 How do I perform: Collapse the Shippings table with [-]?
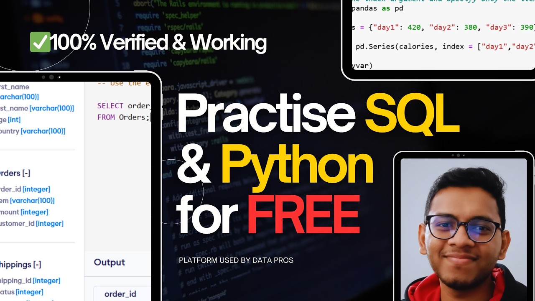(x=37, y=265)
